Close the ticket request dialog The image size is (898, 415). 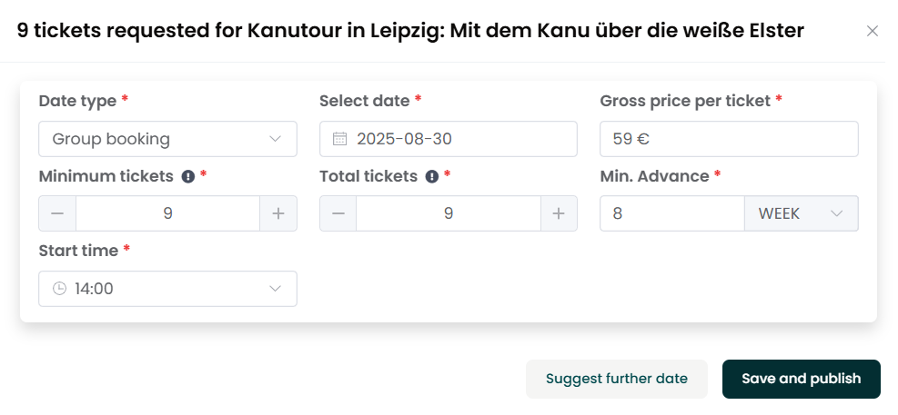[x=873, y=31]
